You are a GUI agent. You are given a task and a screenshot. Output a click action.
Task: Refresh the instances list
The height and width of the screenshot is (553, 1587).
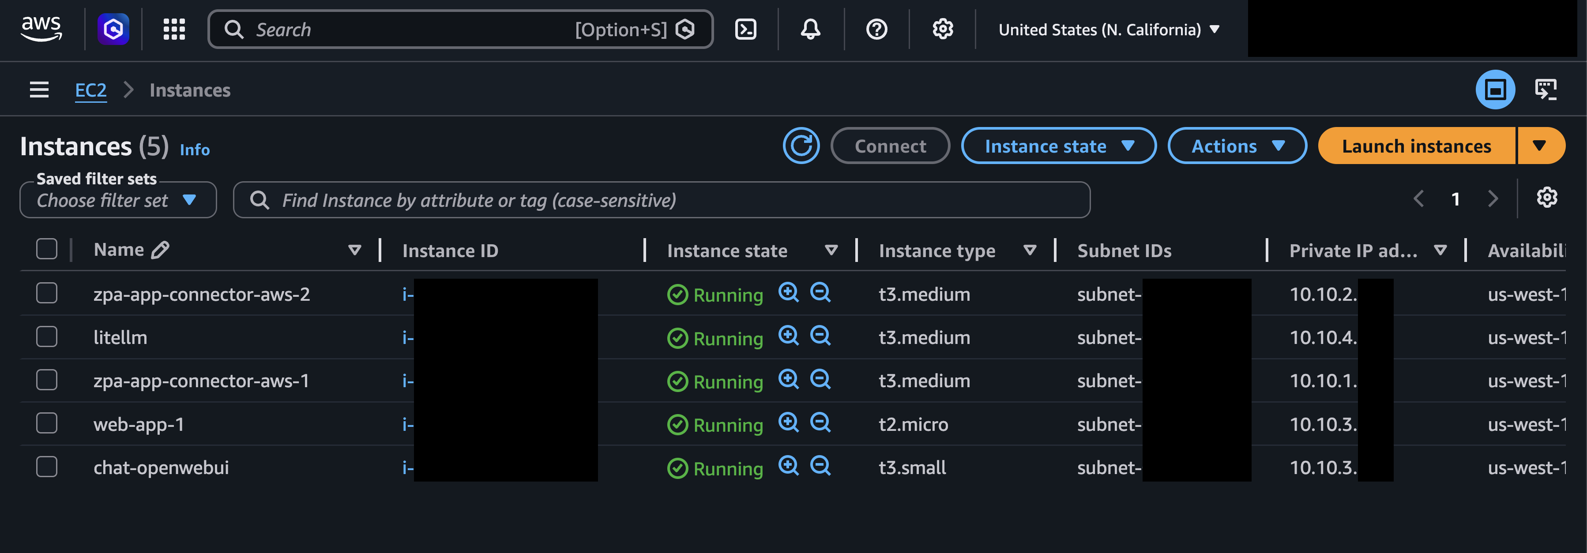801,146
